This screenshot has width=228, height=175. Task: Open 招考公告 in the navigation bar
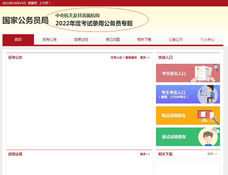[50, 39]
